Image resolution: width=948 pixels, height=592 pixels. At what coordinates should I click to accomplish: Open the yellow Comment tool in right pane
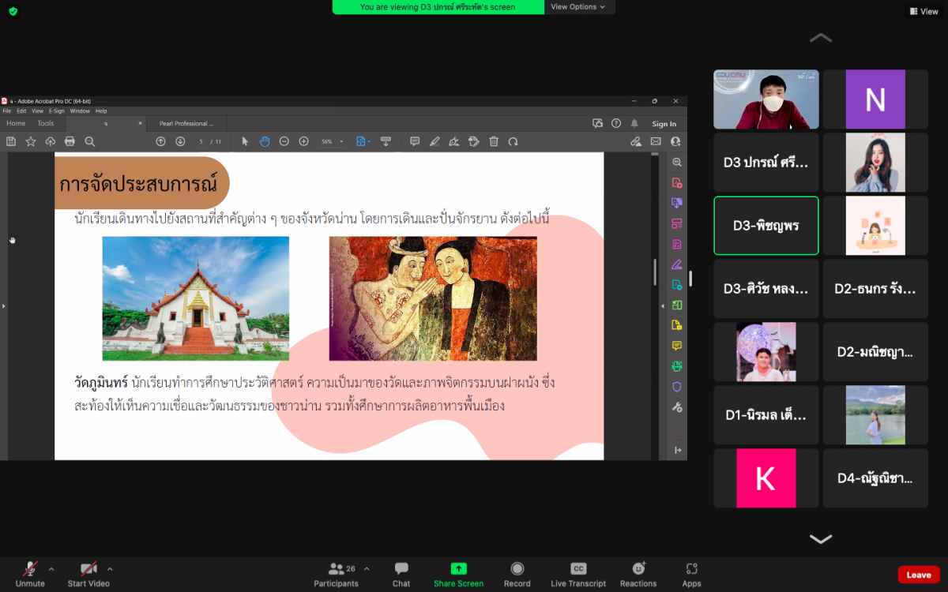pyautogui.click(x=677, y=346)
